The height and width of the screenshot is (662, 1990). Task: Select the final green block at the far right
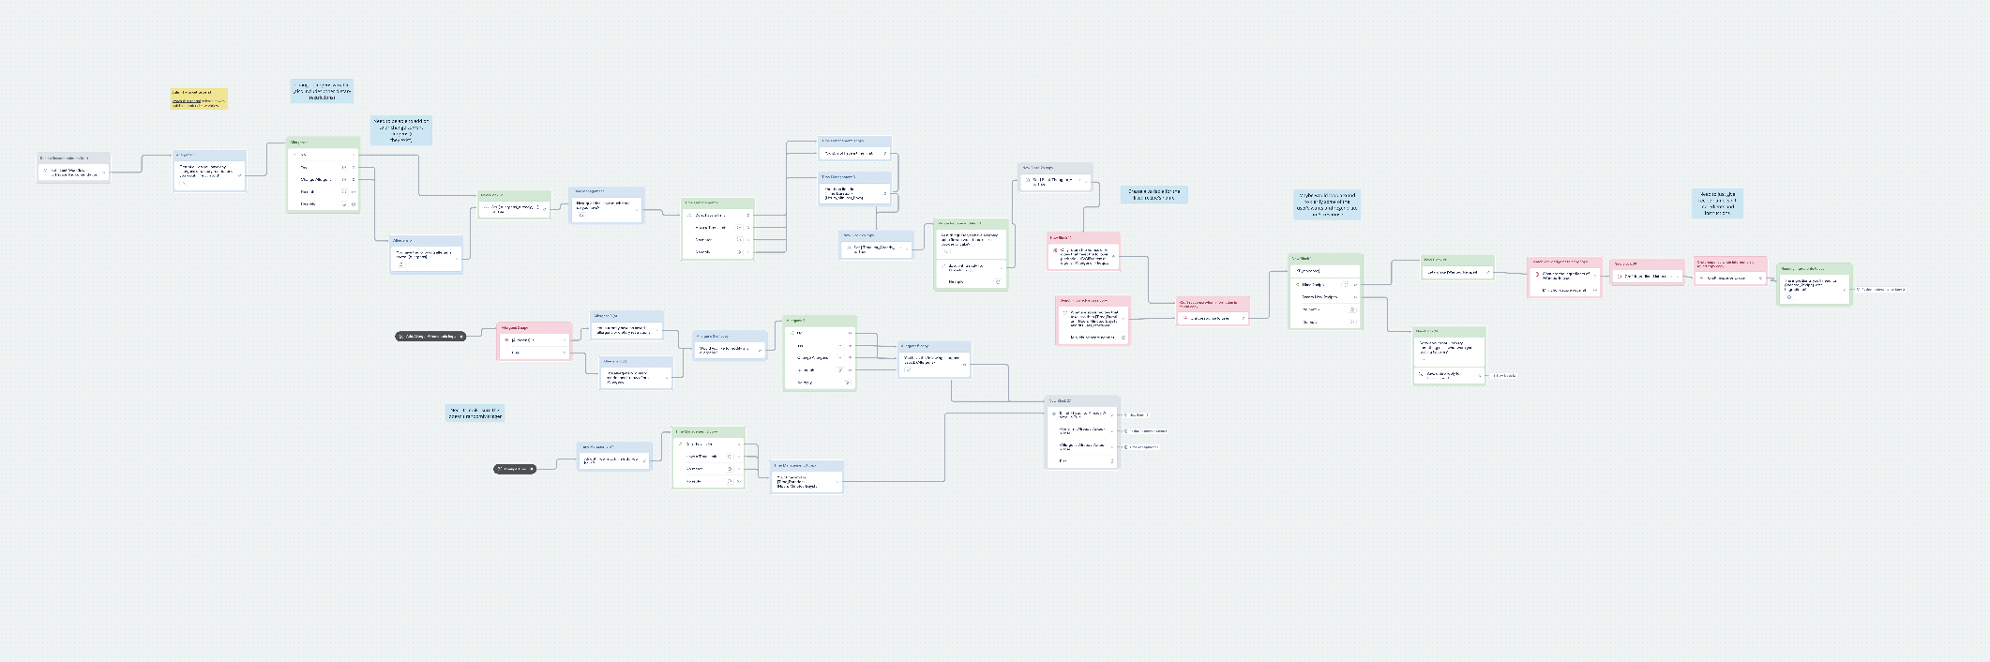coord(1816,284)
